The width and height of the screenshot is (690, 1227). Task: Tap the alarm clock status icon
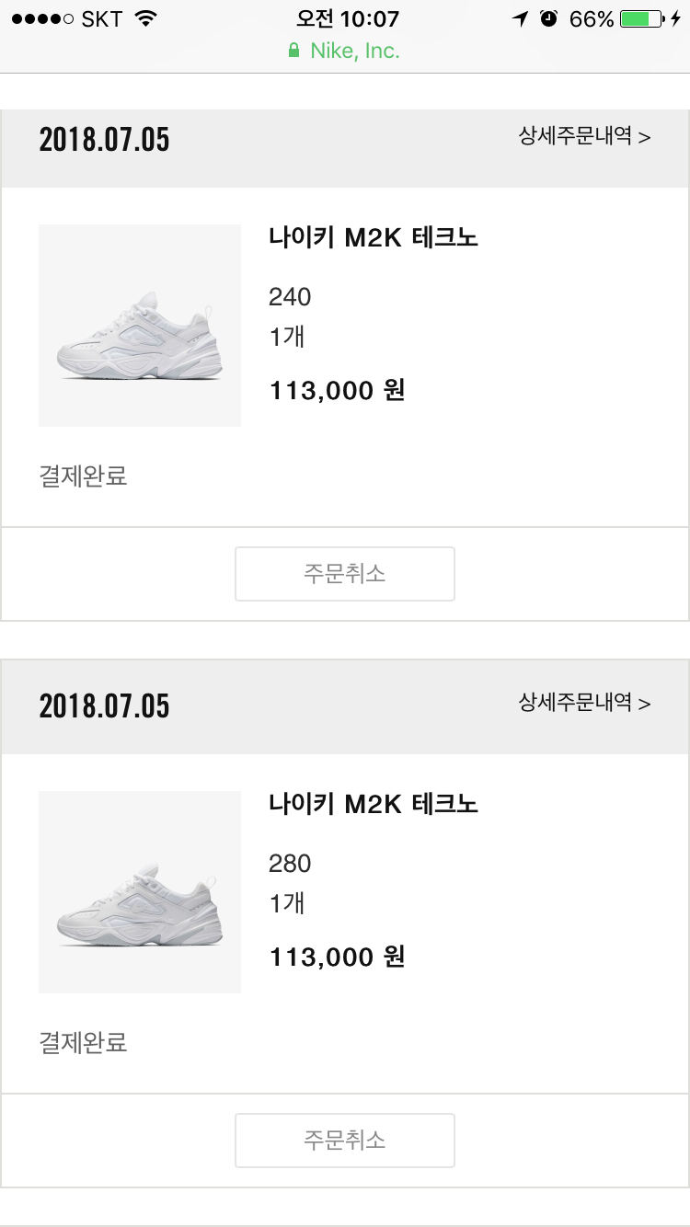point(548,18)
